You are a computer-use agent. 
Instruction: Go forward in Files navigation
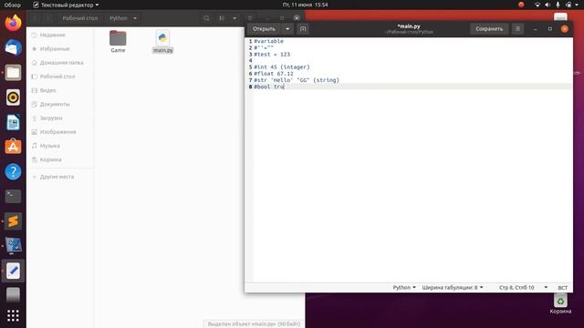coord(47,18)
